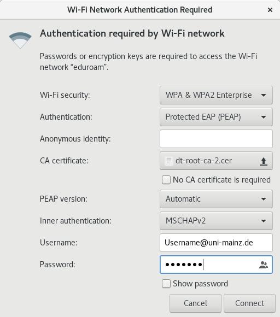Expand the MSCHAPv2 inner authentication dropdown
Viewport: 280px width, 317px height.
(x=216, y=221)
